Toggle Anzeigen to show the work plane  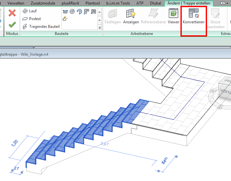point(131,16)
